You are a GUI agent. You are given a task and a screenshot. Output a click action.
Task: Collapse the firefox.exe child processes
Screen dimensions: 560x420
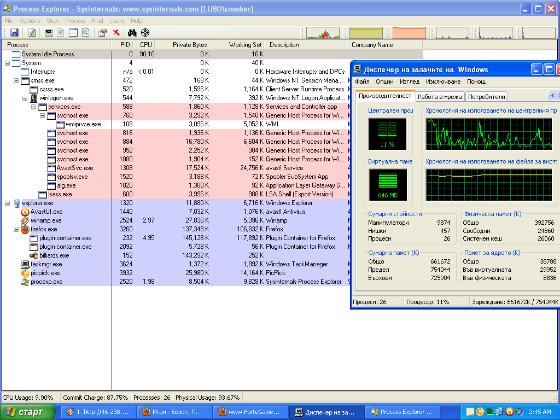(x=16, y=229)
